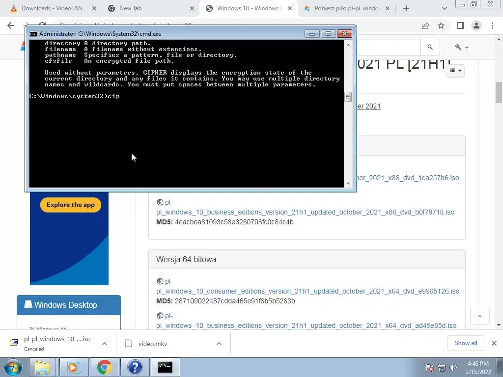Click the network tray icon

(442, 368)
